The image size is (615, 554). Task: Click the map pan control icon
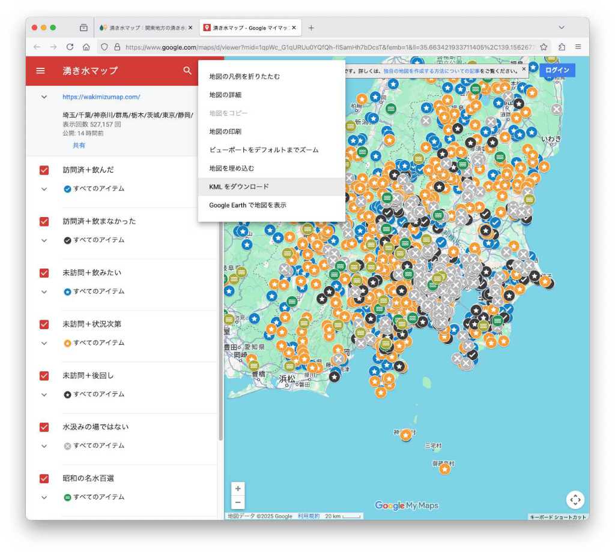(x=575, y=499)
